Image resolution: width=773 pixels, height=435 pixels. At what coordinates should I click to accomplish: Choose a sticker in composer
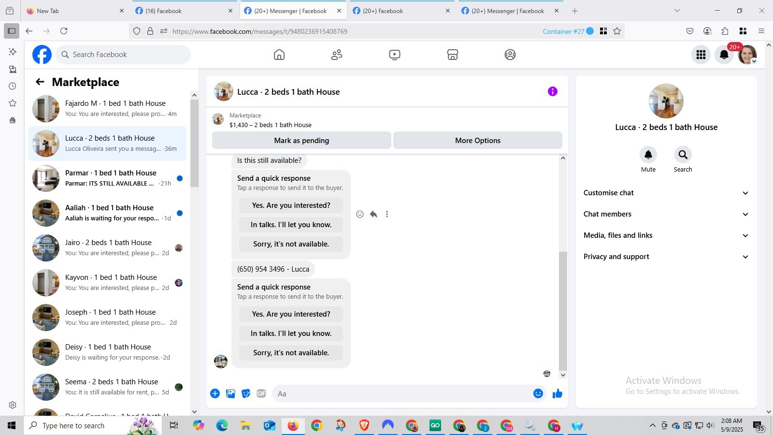246,393
